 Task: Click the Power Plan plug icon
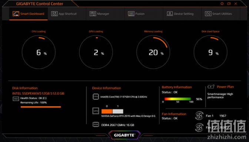click(x=211, y=86)
